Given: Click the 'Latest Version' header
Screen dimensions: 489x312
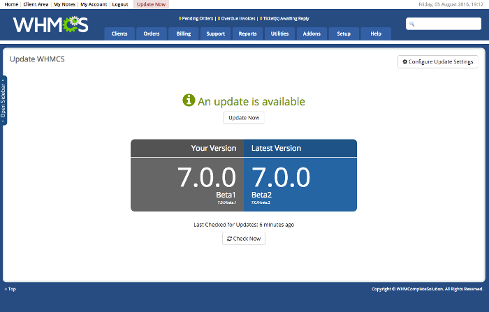Looking at the screenshot, I should [277, 148].
